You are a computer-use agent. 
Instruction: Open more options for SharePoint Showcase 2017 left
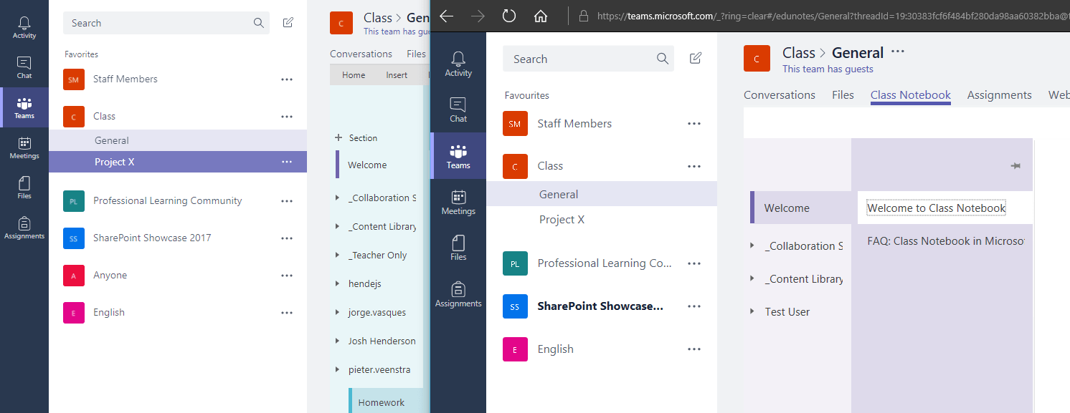coord(287,238)
